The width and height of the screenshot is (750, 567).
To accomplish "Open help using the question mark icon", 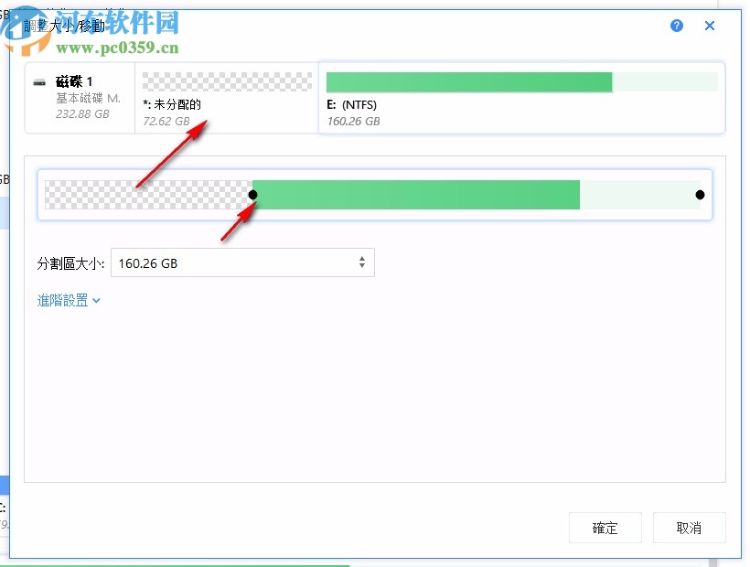I will click(676, 26).
